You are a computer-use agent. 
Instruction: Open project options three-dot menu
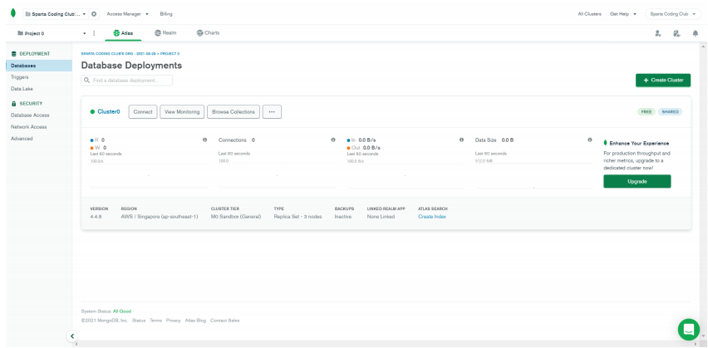tap(94, 33)
